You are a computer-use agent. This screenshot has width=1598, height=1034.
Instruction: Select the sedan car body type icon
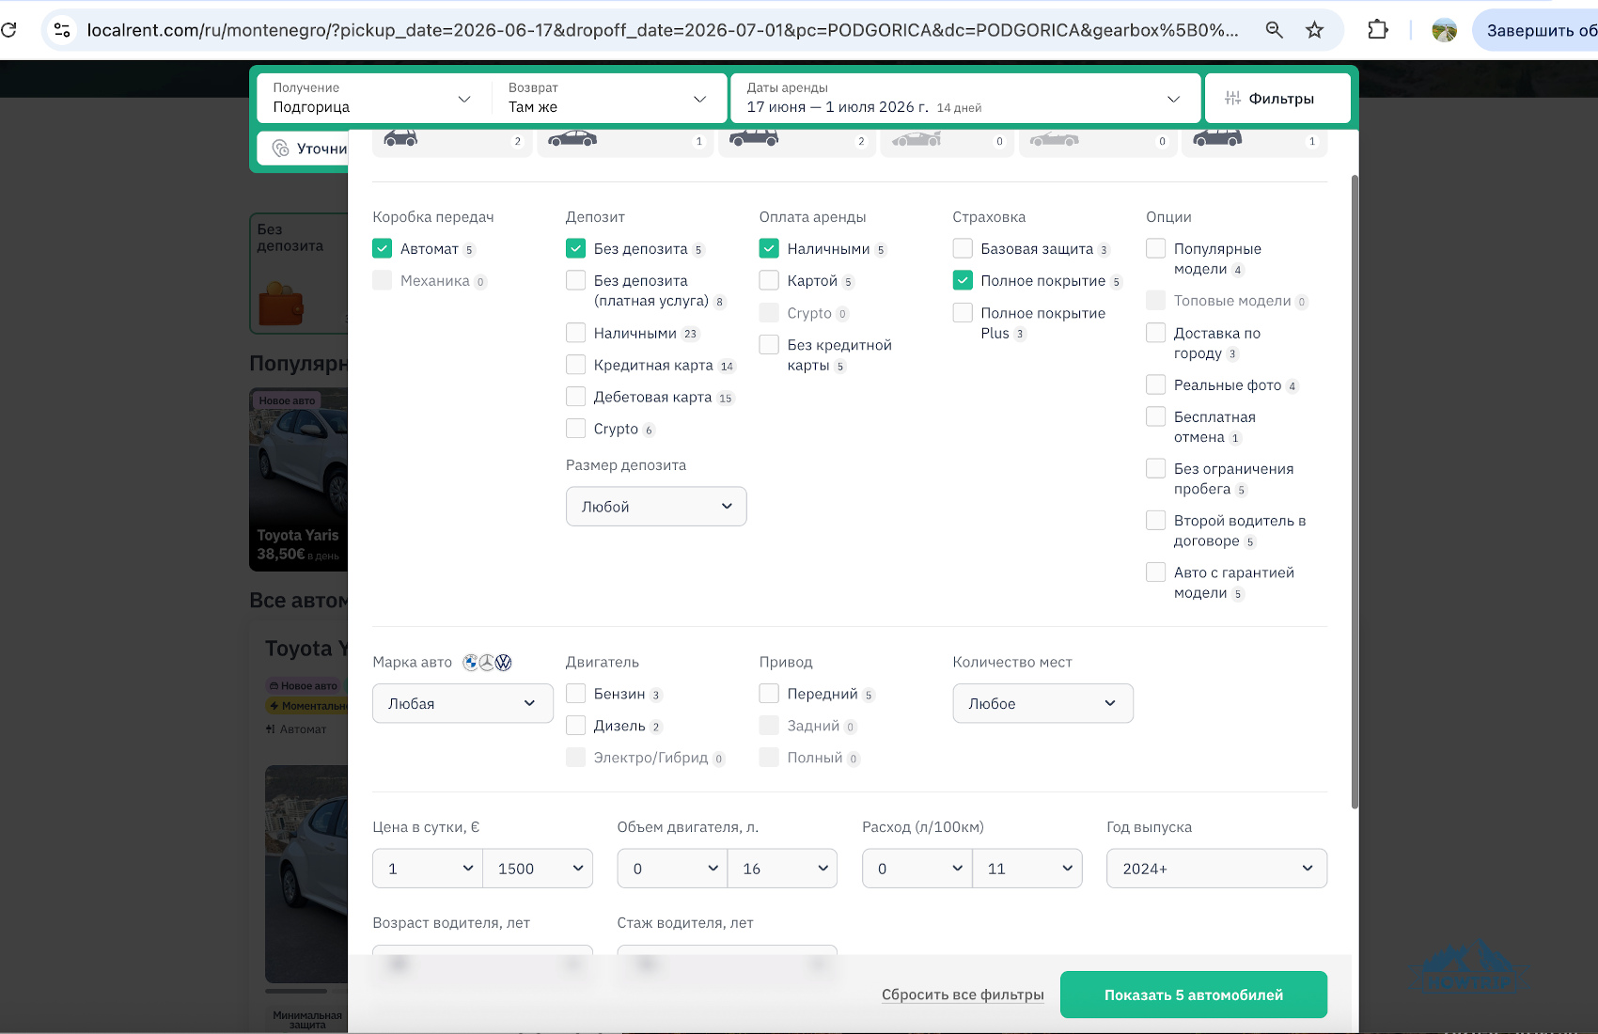572,139
